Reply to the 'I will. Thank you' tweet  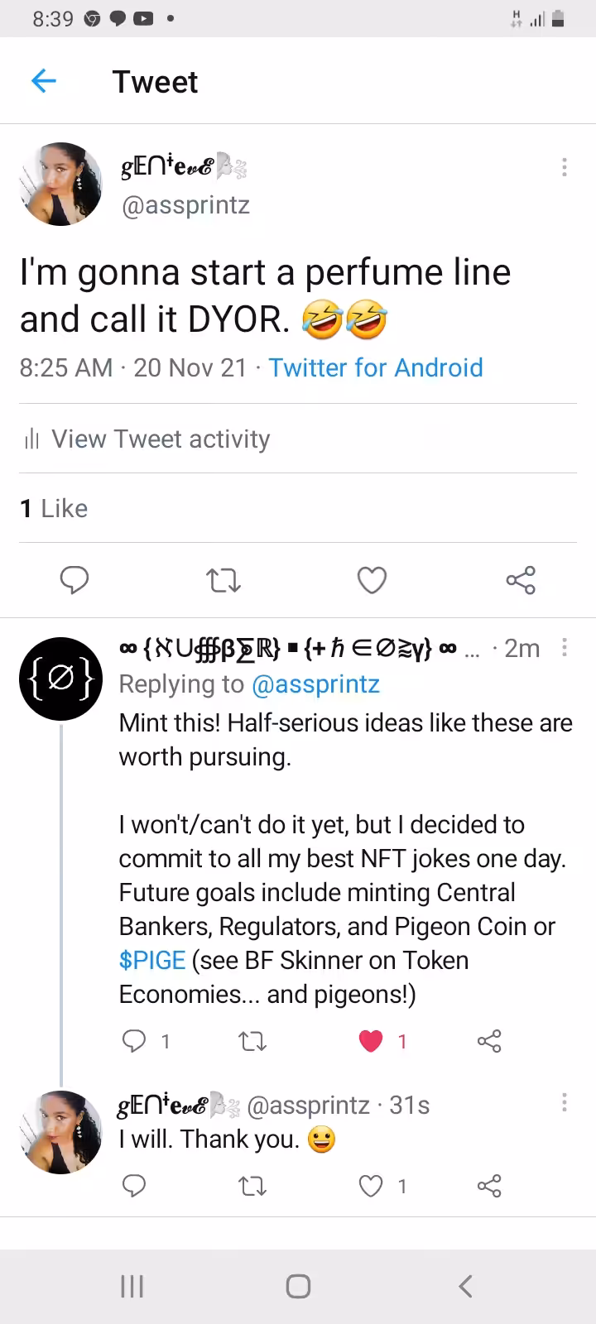134,1187
